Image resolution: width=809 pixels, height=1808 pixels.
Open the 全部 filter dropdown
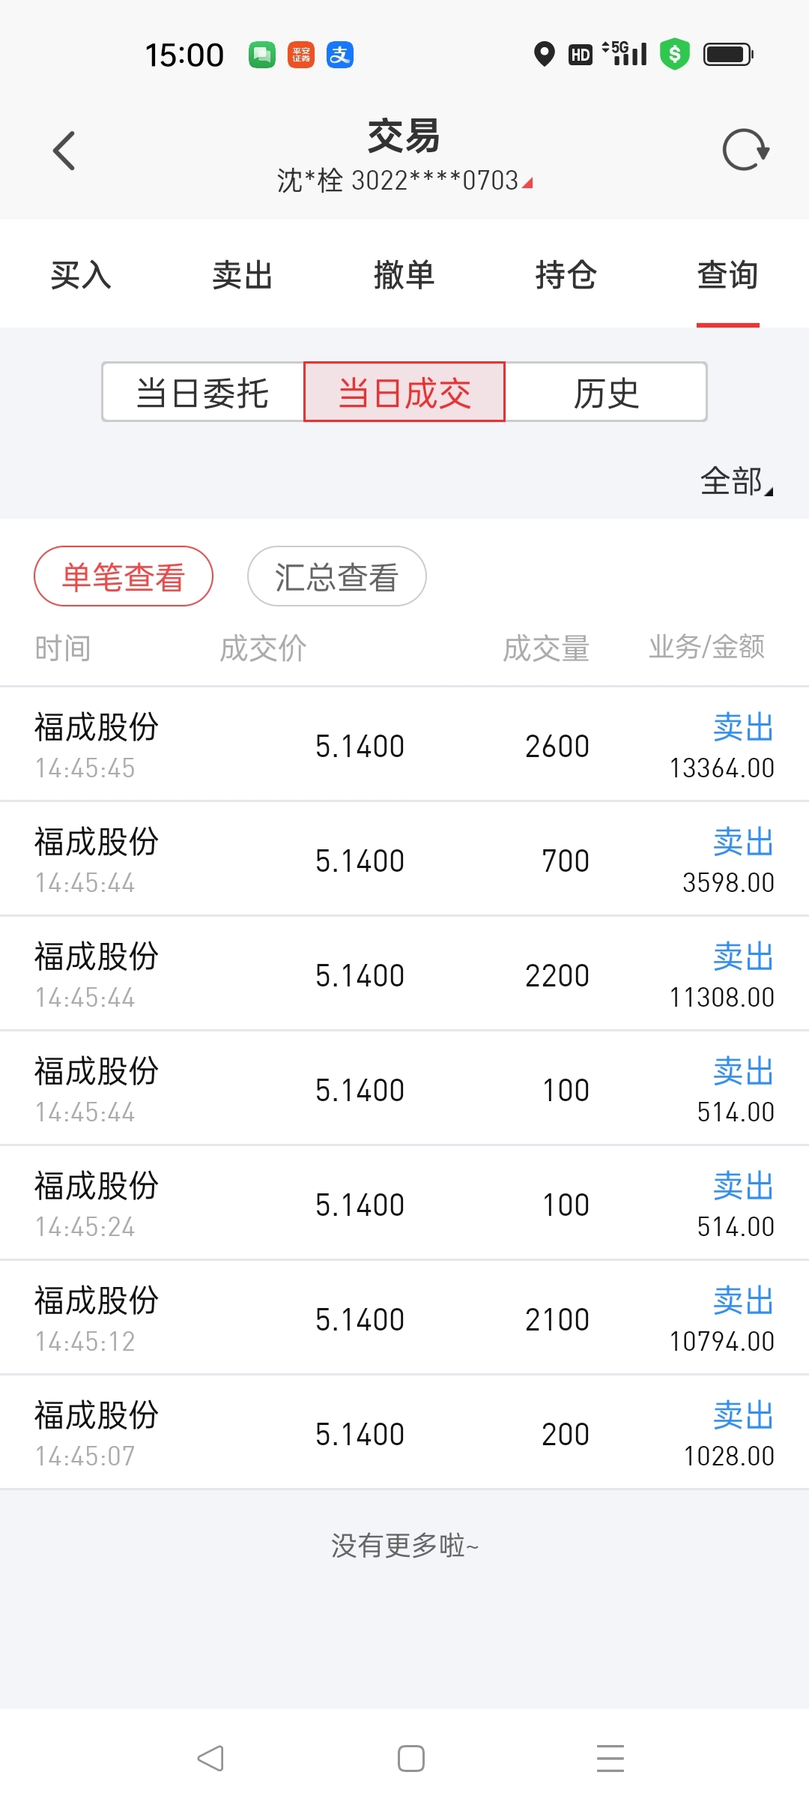736,481
